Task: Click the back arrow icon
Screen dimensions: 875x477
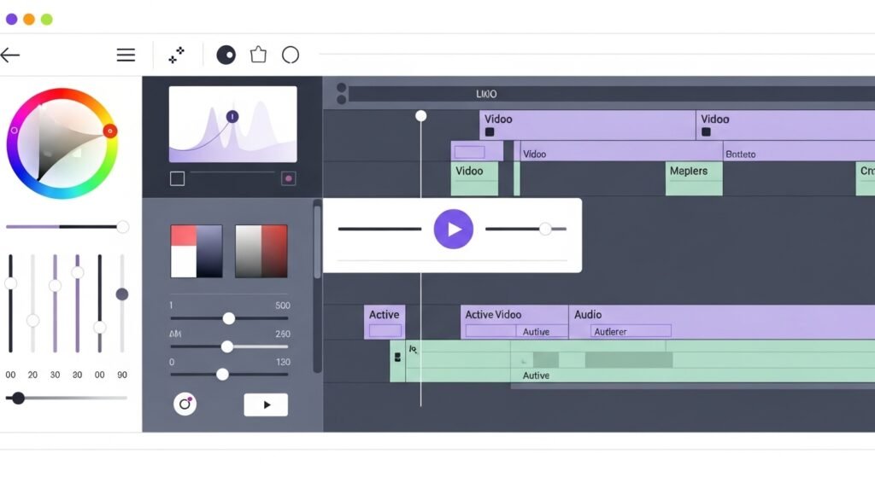Action: tap(10, 55)
